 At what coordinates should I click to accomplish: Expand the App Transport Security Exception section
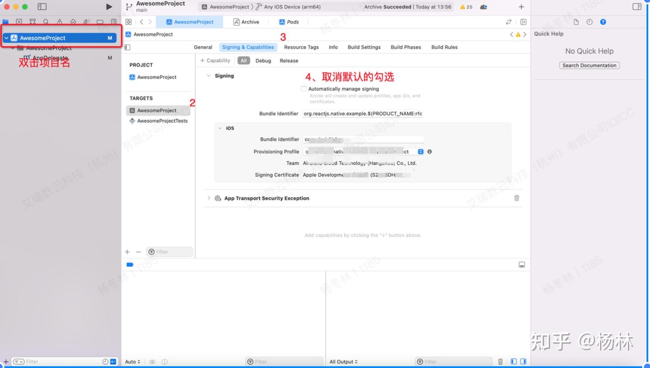pos(209,198)
